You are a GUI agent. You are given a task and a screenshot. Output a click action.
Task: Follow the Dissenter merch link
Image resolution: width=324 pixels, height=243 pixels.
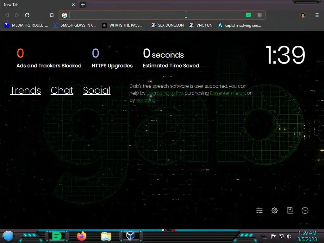227,93
